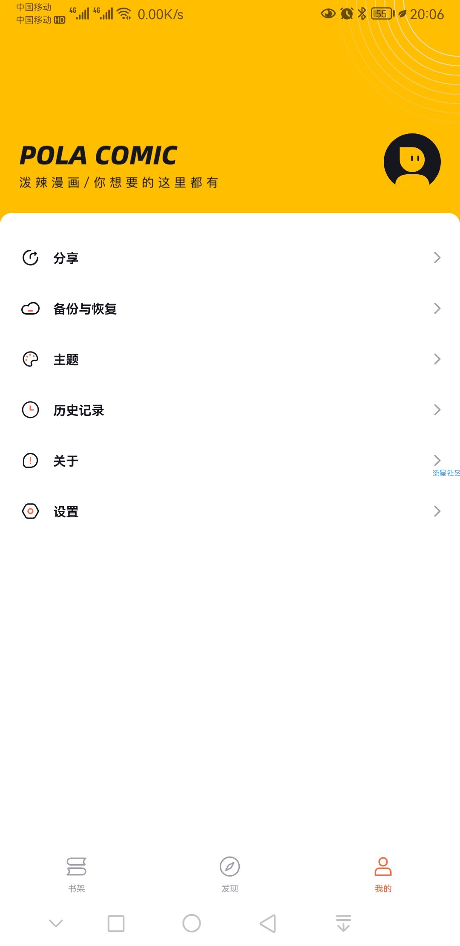
Task: Expand the backup and restore row chevron
Action: [x=437, y=309]
